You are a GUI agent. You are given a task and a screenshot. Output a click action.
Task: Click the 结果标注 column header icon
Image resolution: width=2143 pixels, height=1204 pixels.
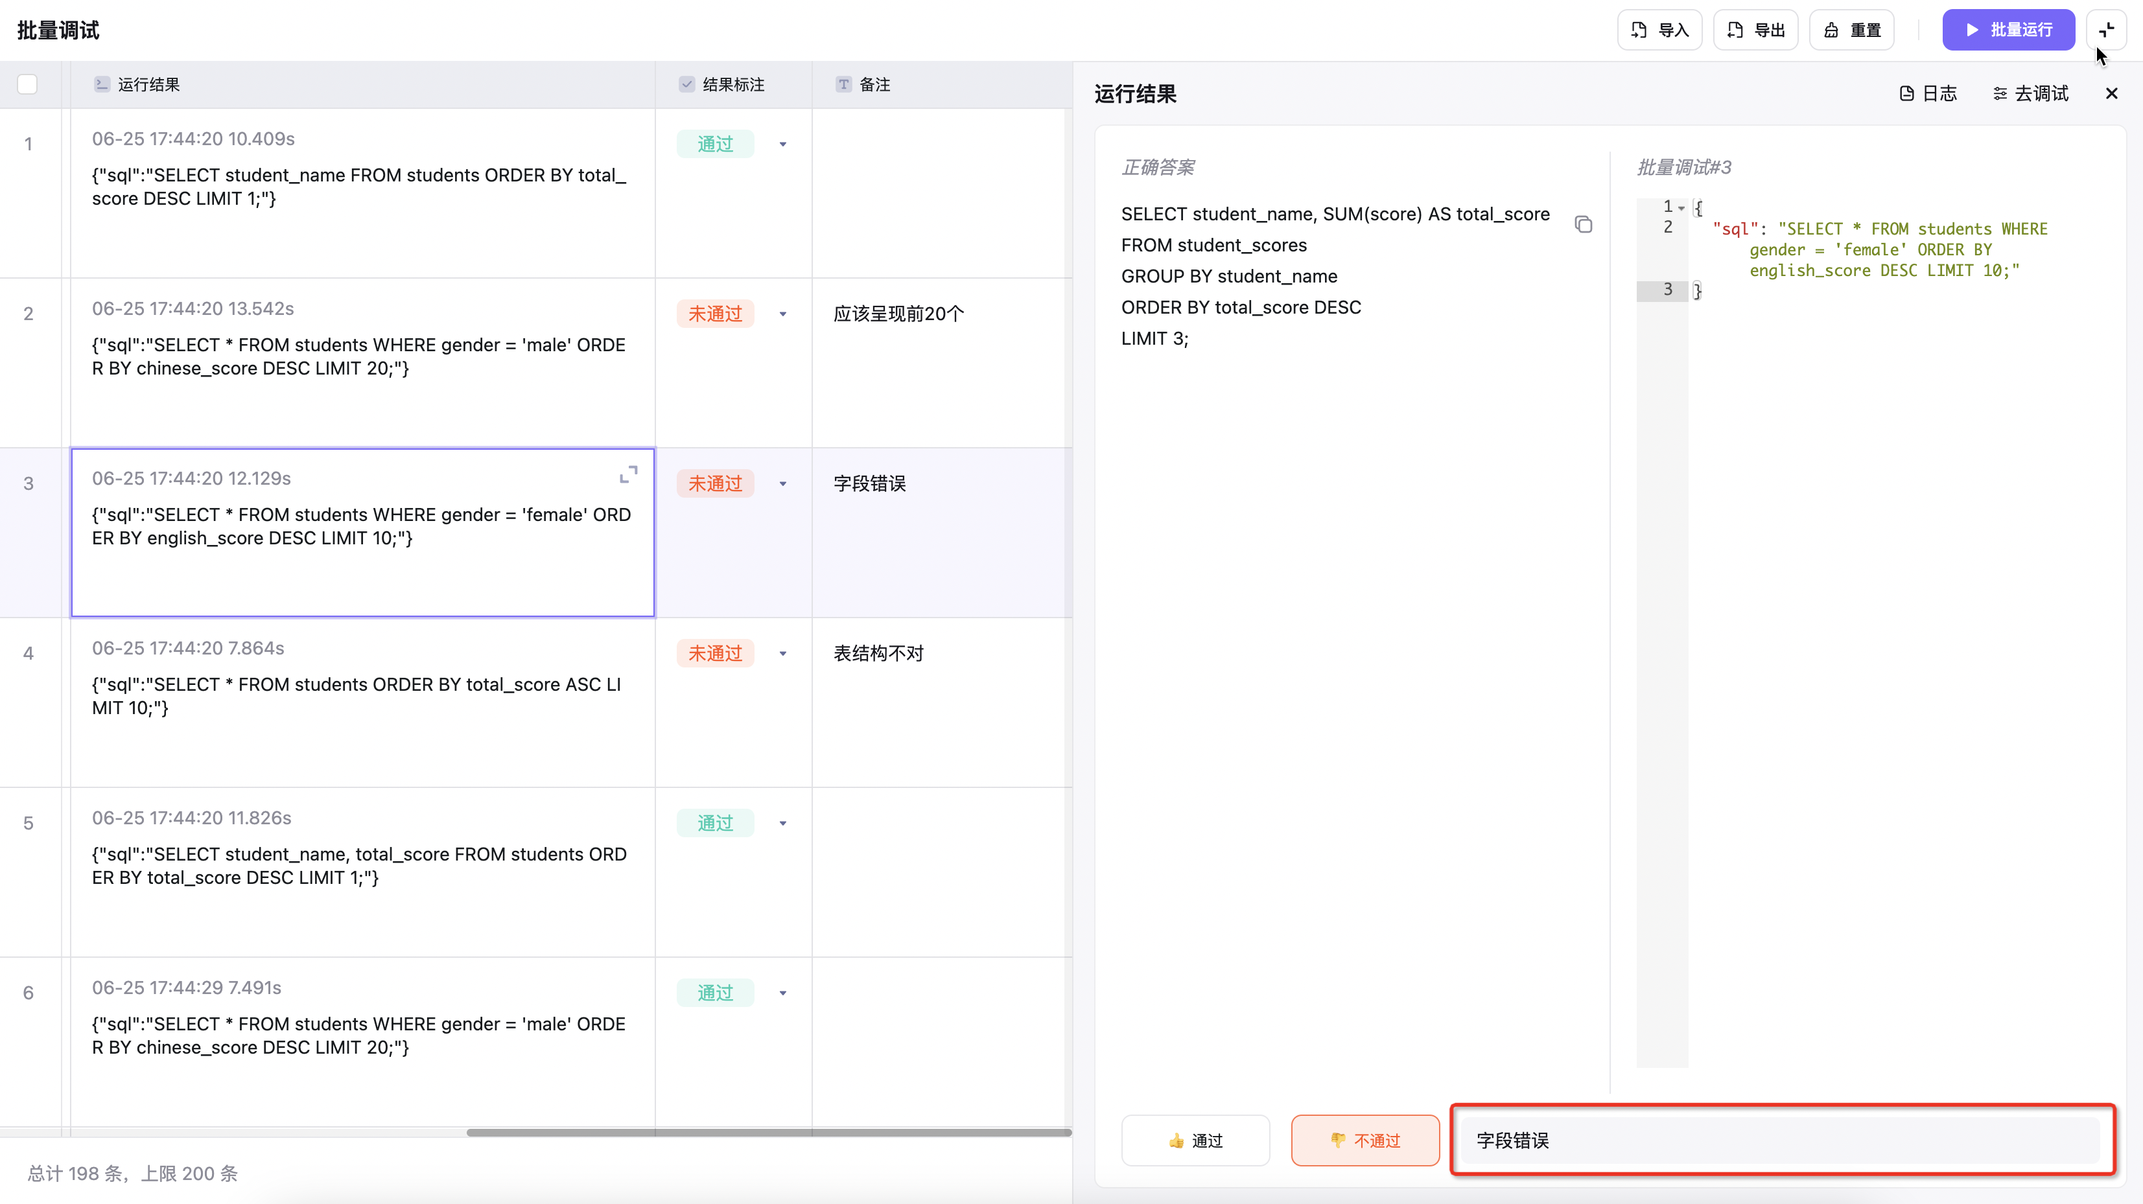[x=686, y=84]
